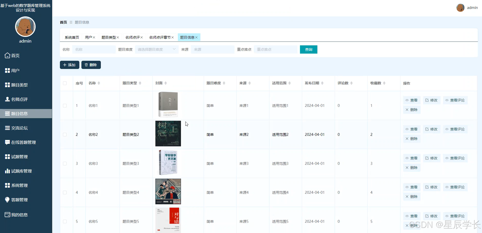Sort by 收藏数 column arrows
Screen dimensions: 482x233
coord(384,83)
